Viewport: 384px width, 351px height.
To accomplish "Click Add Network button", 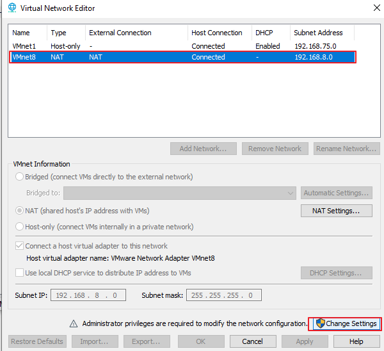I will point(204,149).
